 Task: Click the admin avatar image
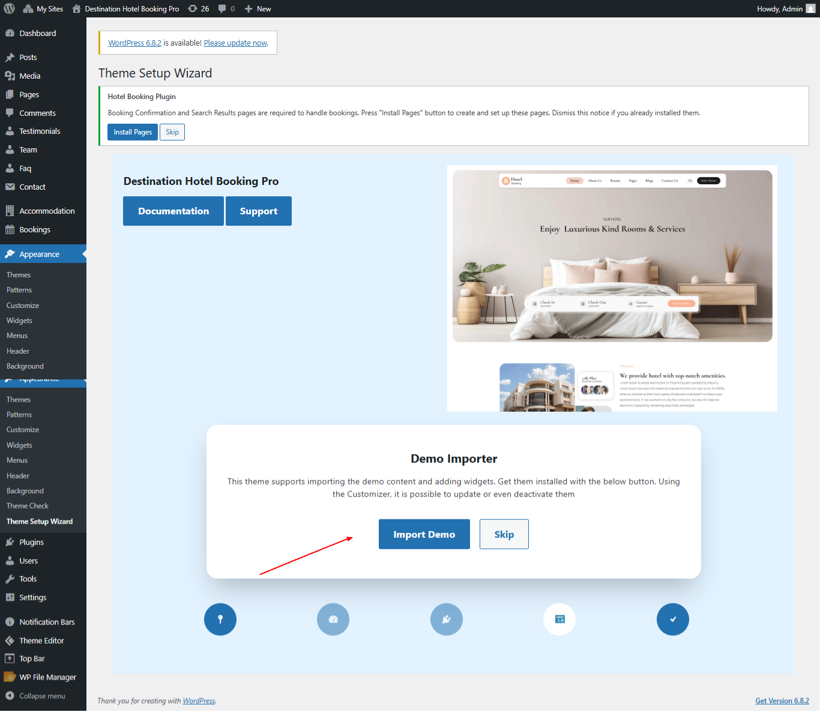tap(810, 8)
